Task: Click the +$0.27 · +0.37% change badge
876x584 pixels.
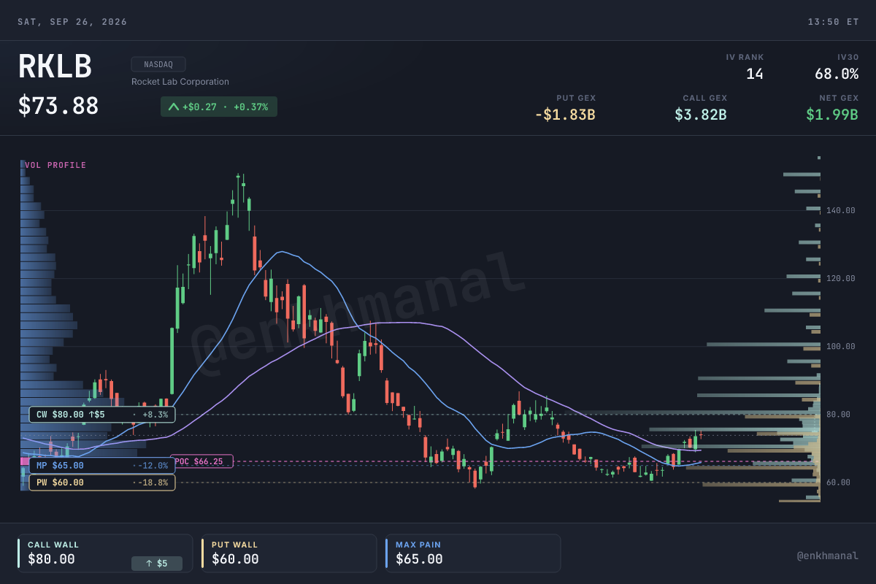Action: point(219,107)
